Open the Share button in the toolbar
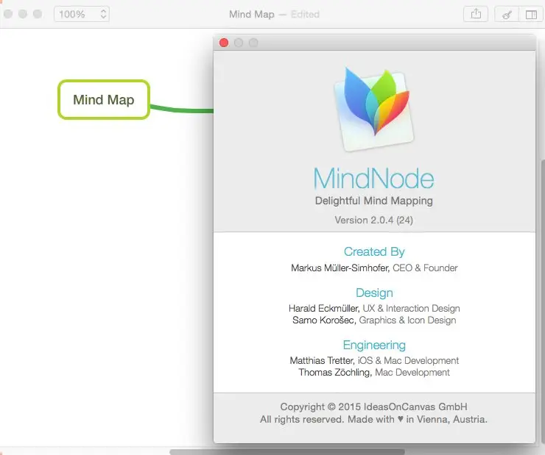Image resolution: width=545 pixels, height=455 pixels. [476, 14]
